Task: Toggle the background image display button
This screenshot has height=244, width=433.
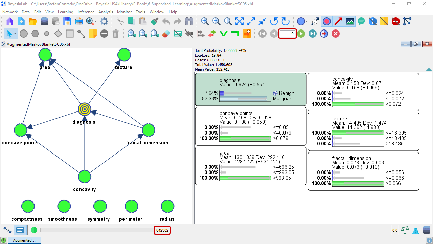Action: pos(350,21)
